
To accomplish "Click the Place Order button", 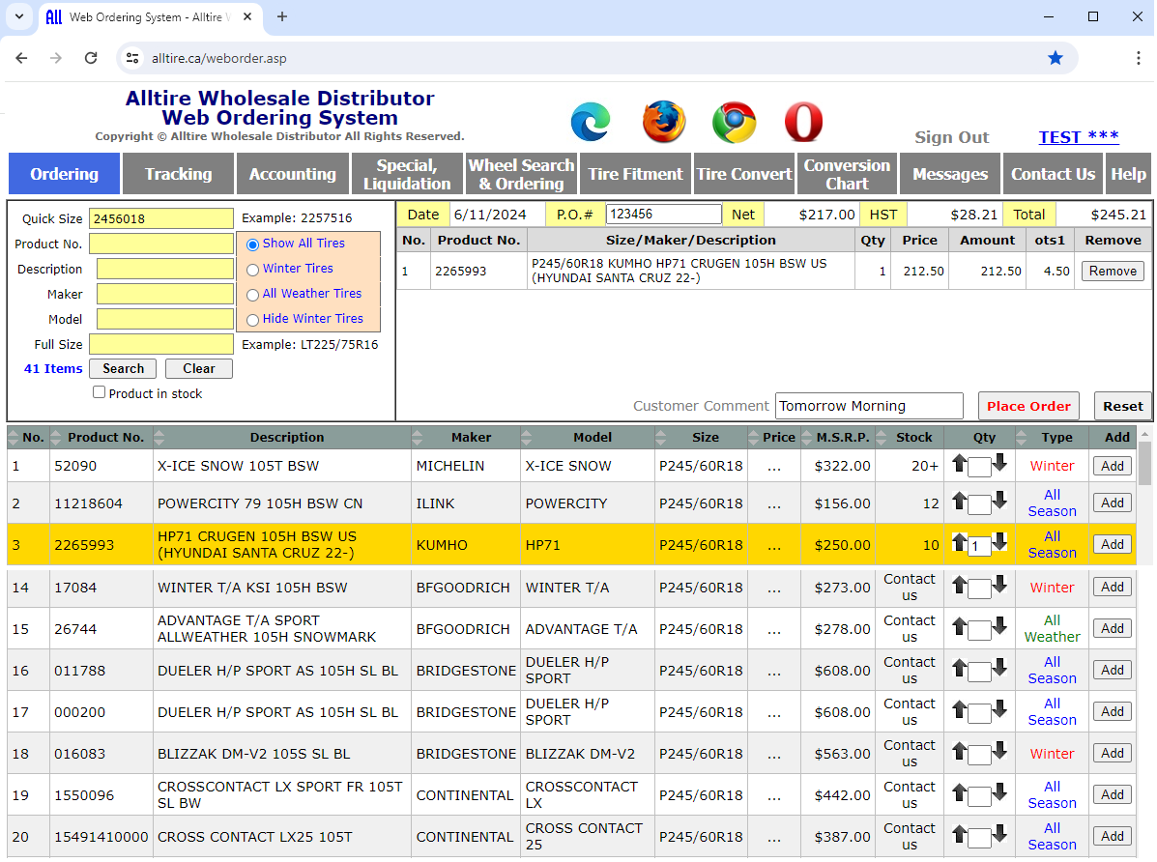I will (1028, 406).
